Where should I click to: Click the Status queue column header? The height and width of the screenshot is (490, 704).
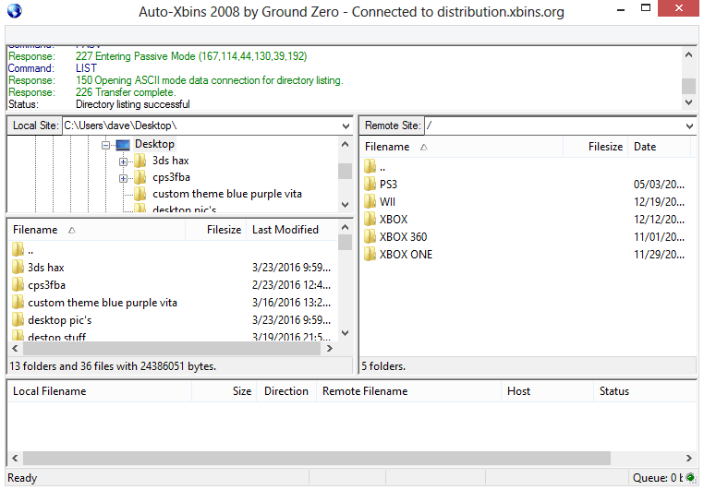[x=645, y=391]
